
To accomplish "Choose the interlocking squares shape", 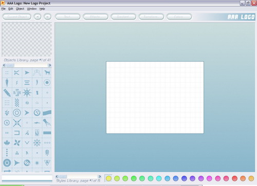I will click(x=17, y=92).
